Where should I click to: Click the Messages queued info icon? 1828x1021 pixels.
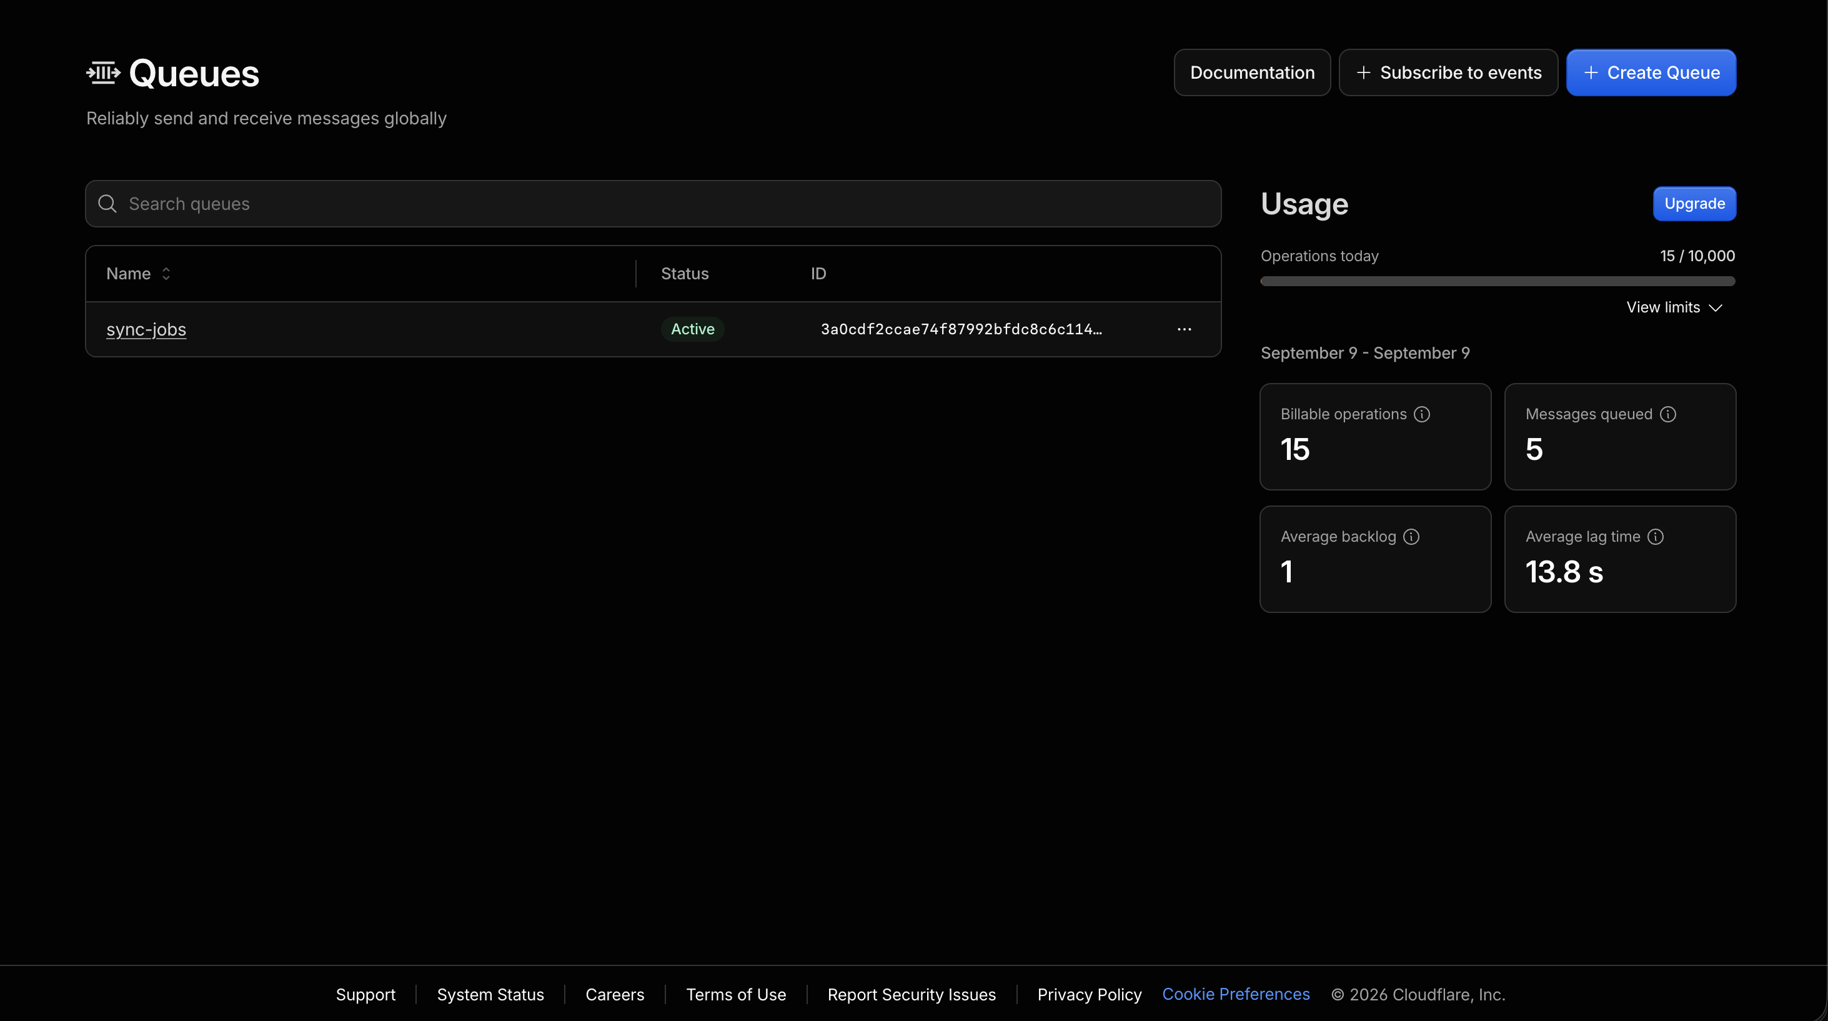(1667, 414)
